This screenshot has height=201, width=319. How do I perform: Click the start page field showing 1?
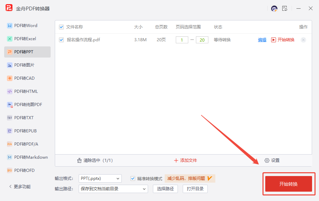coord(182,40)
